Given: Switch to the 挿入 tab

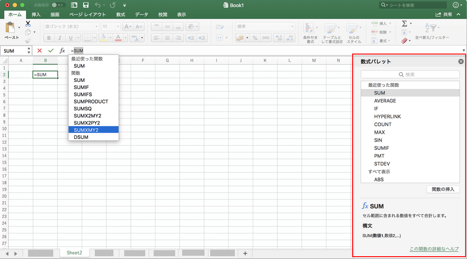Looking at the screenshot, I should point(36,14).
